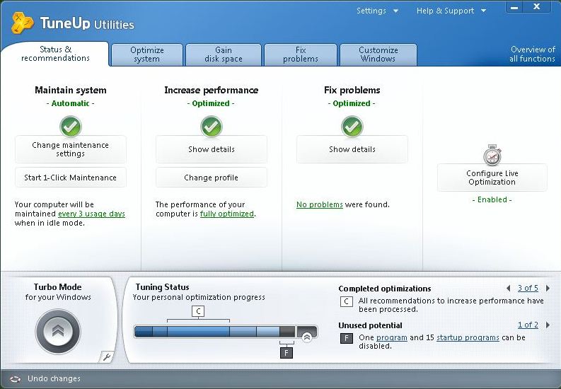Open Overview of all functions
Viewport: 561px width, 389px height.
pyautogui.click(x=533, y=54)
